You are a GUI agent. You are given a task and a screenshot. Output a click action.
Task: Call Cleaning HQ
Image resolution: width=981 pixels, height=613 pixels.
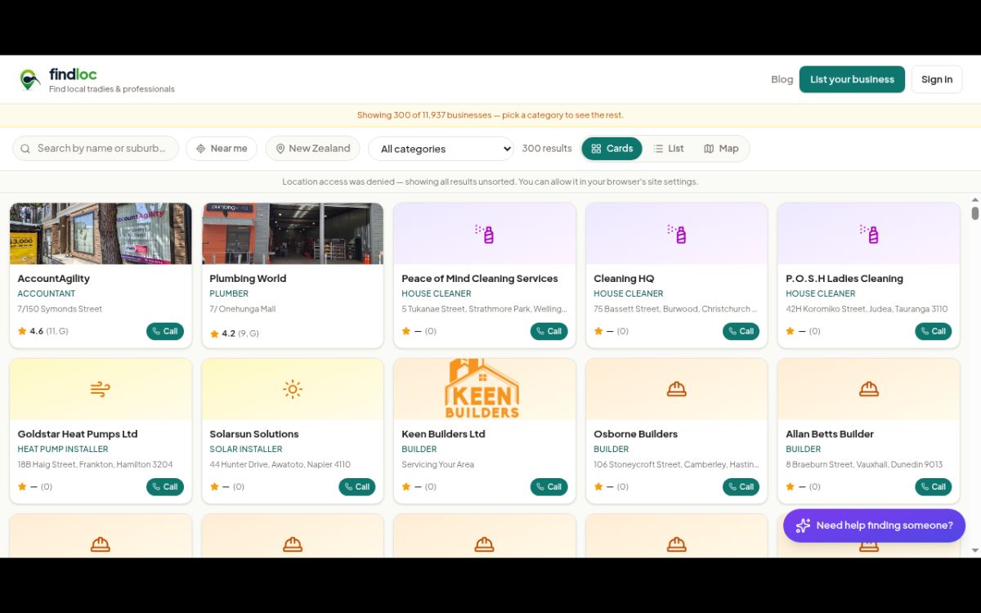[x=741, y=331]
